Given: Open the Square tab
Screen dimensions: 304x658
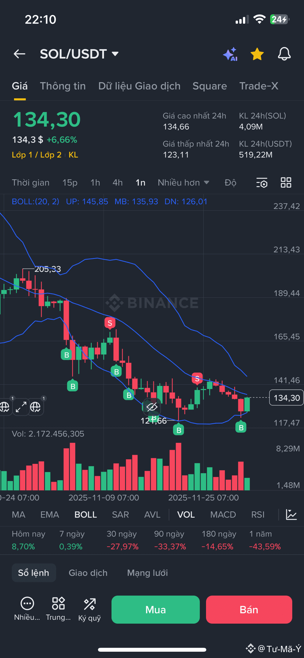Looking at the screenshot, I should pos(210,86).
